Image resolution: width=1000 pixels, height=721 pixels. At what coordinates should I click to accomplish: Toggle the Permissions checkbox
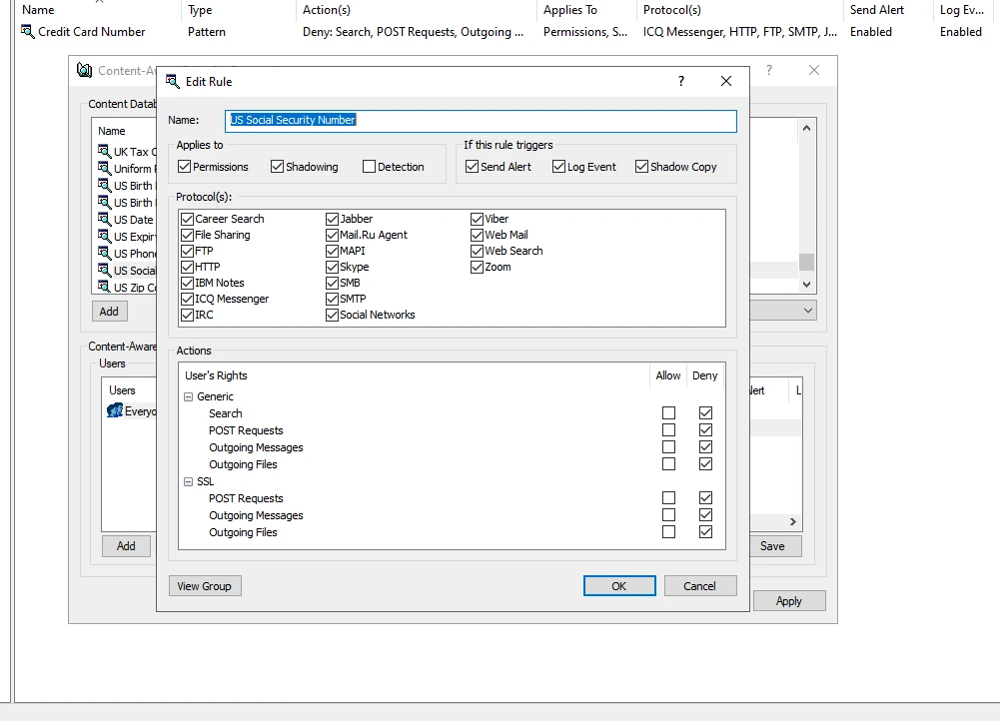tap(184, 167)
